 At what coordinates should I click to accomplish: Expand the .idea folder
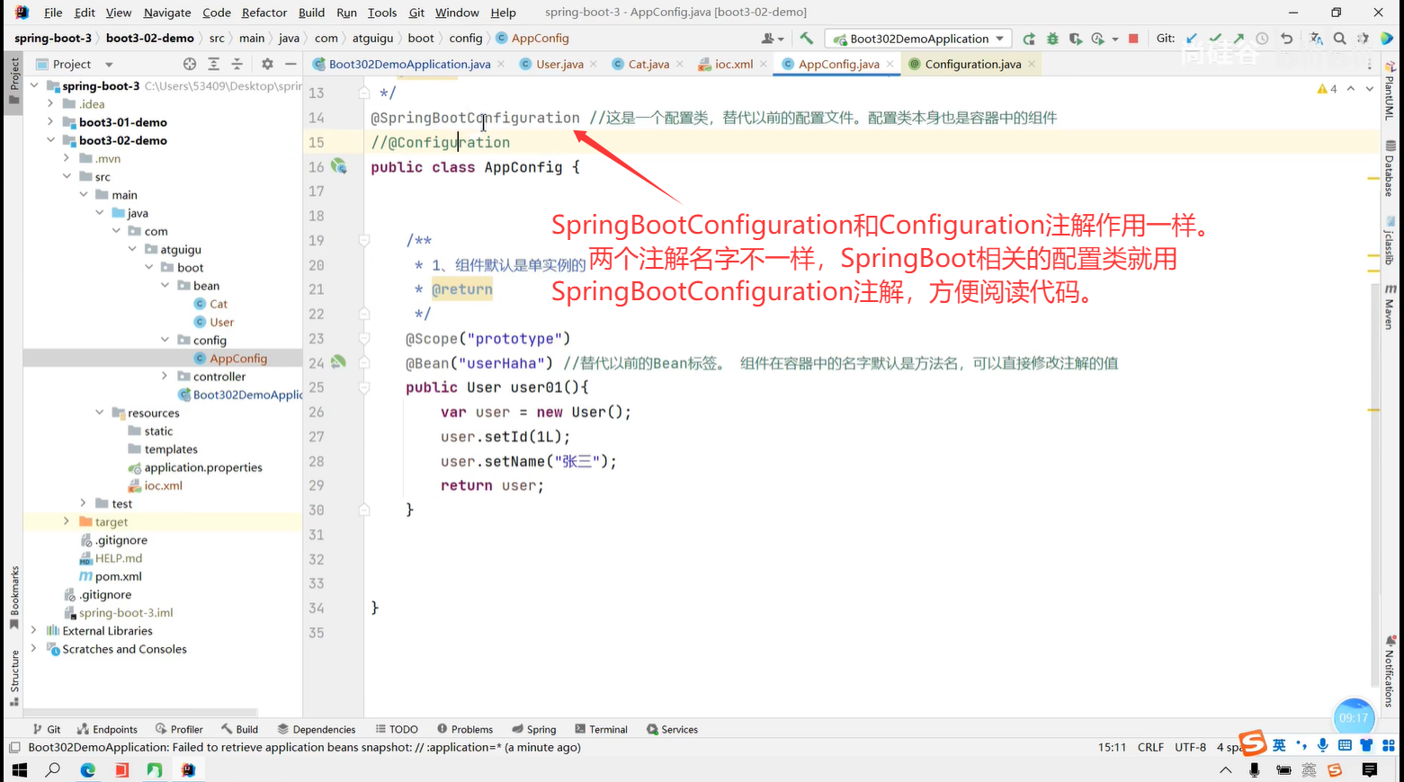point(51,104)
